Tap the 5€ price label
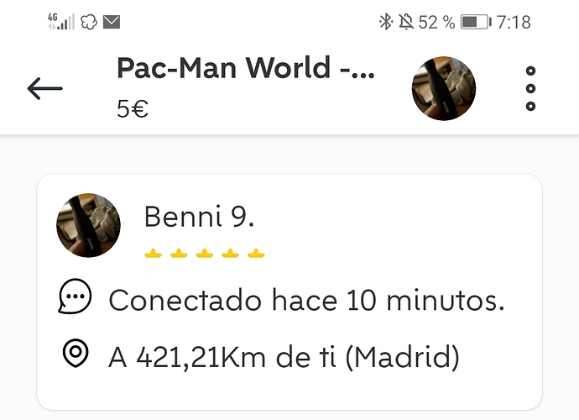The height and width of the screenshot is (420, 579). [x=133, y=108]
